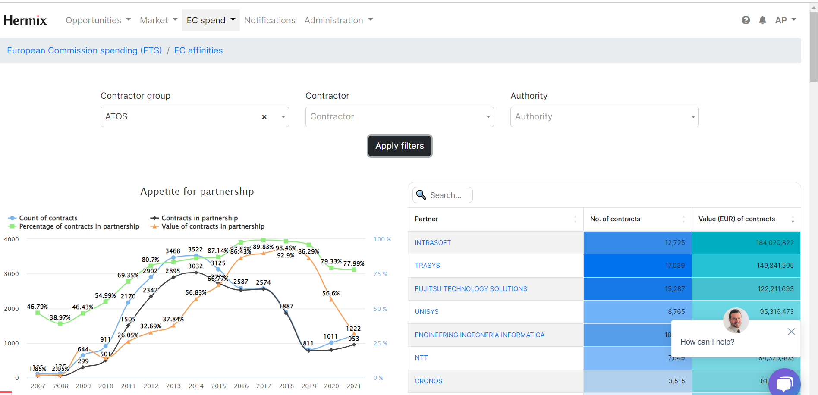
Task: Sort by No. of contracts column
Action: (683, 219)
